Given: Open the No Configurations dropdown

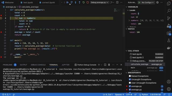Looking at the screenshot, I should (x=148, y=2).
